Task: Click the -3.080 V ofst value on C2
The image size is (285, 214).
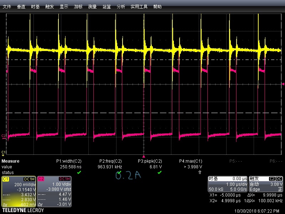Action: click(x=59, y=189)
